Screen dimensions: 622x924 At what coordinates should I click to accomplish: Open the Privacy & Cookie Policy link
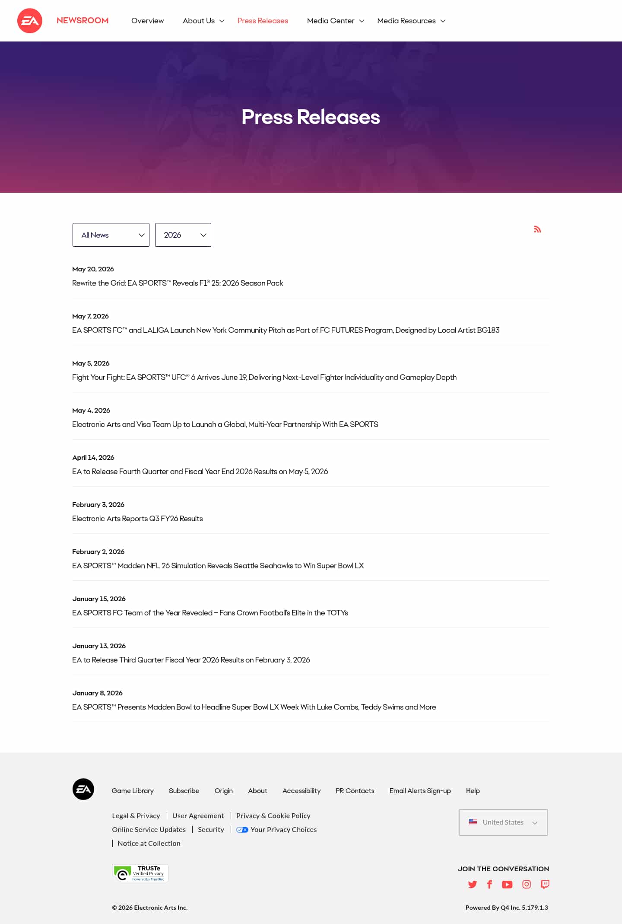tap(273, 816)
